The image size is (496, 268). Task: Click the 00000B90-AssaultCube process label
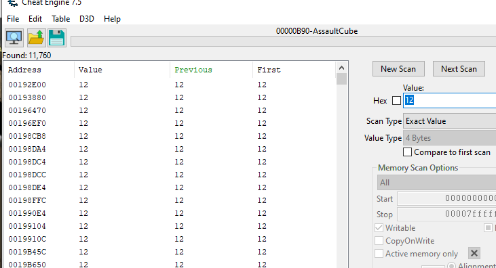point(317,31)
